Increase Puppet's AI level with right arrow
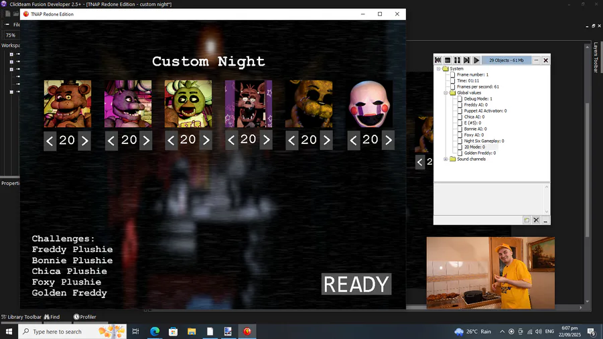 tap(389, 141)
